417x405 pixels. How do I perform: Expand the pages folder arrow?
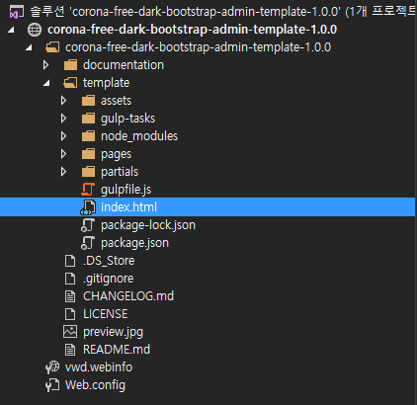64,154
